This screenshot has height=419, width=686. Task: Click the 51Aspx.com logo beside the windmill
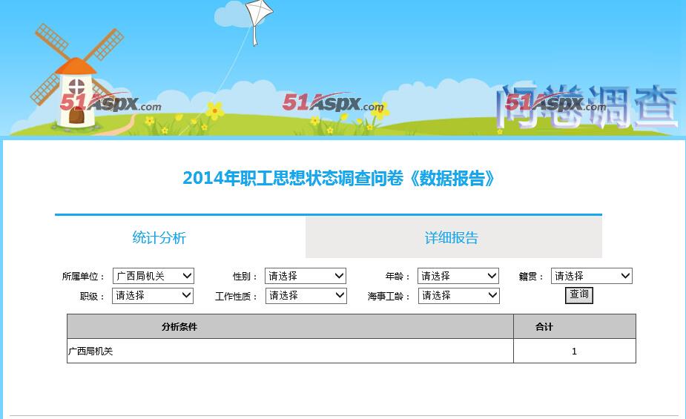pyautogui.click(x=111, y=103)
